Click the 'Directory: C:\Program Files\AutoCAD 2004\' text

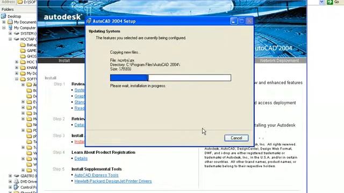pos(145,64)
